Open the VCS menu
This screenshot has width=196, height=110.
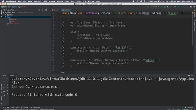pos(84,1)
